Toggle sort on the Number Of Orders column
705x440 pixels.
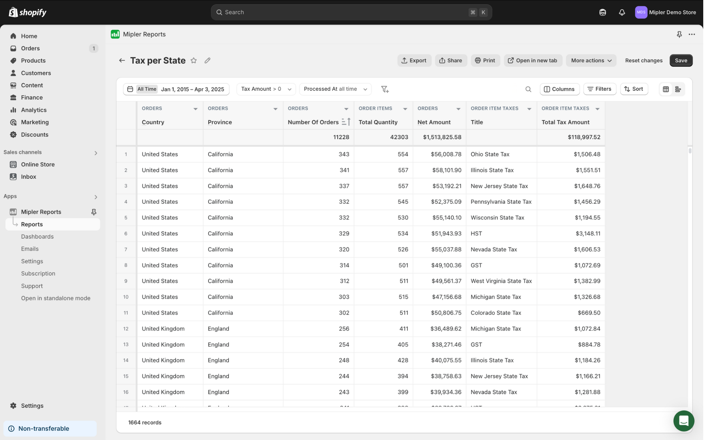[347, 122]
